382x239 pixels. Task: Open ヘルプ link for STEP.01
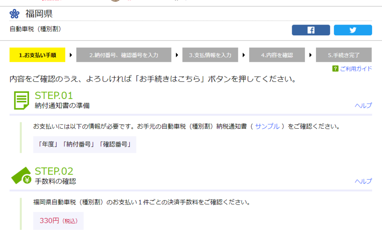click(363, 106)
